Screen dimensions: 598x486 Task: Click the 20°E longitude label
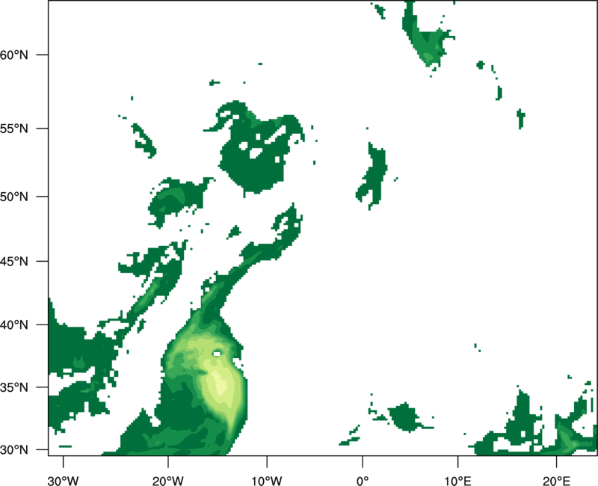[x=556, y=481]
